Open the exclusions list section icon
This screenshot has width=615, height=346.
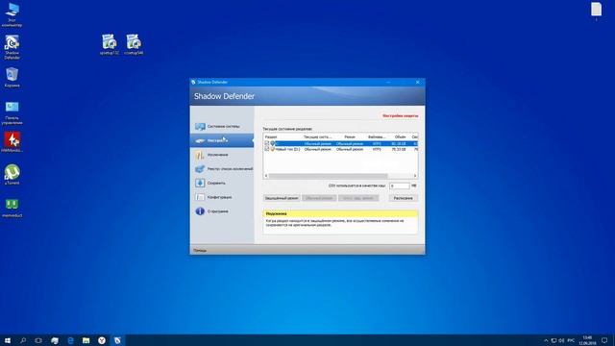coord(200,155)
